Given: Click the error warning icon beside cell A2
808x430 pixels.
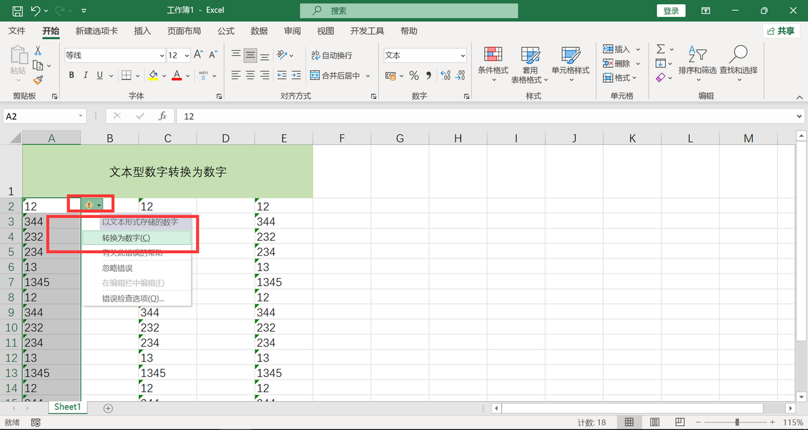Looking at the screenshot, I should coord(89,205).
